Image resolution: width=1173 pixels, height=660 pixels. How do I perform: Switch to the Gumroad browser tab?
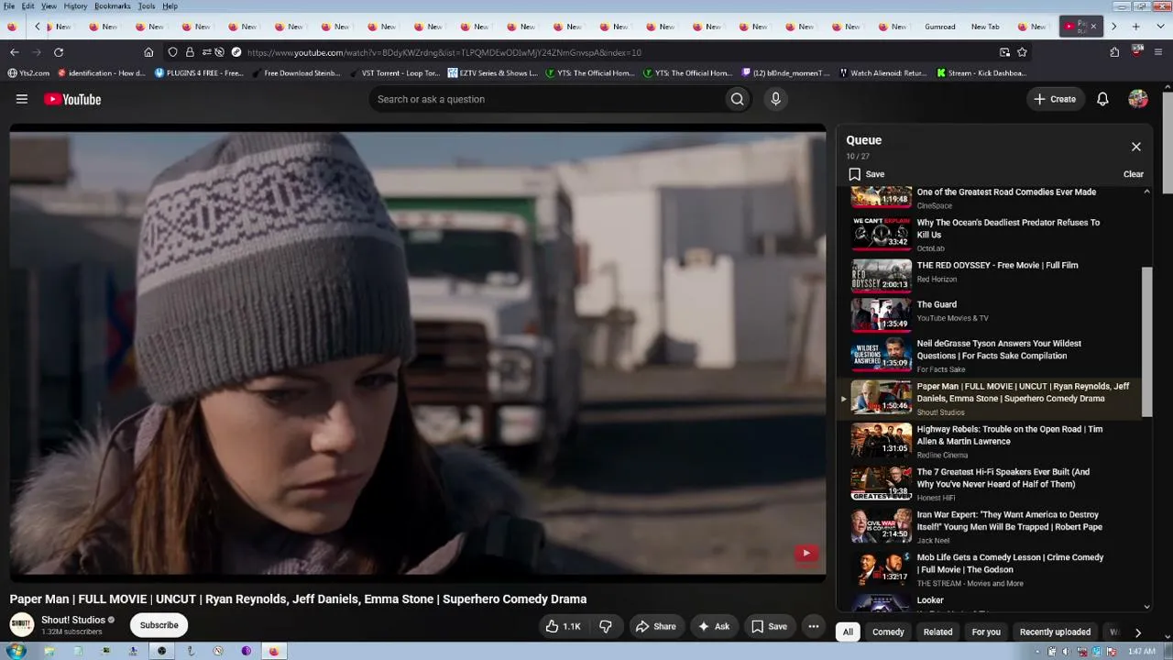pyautogui.click(x=940, y=27)
